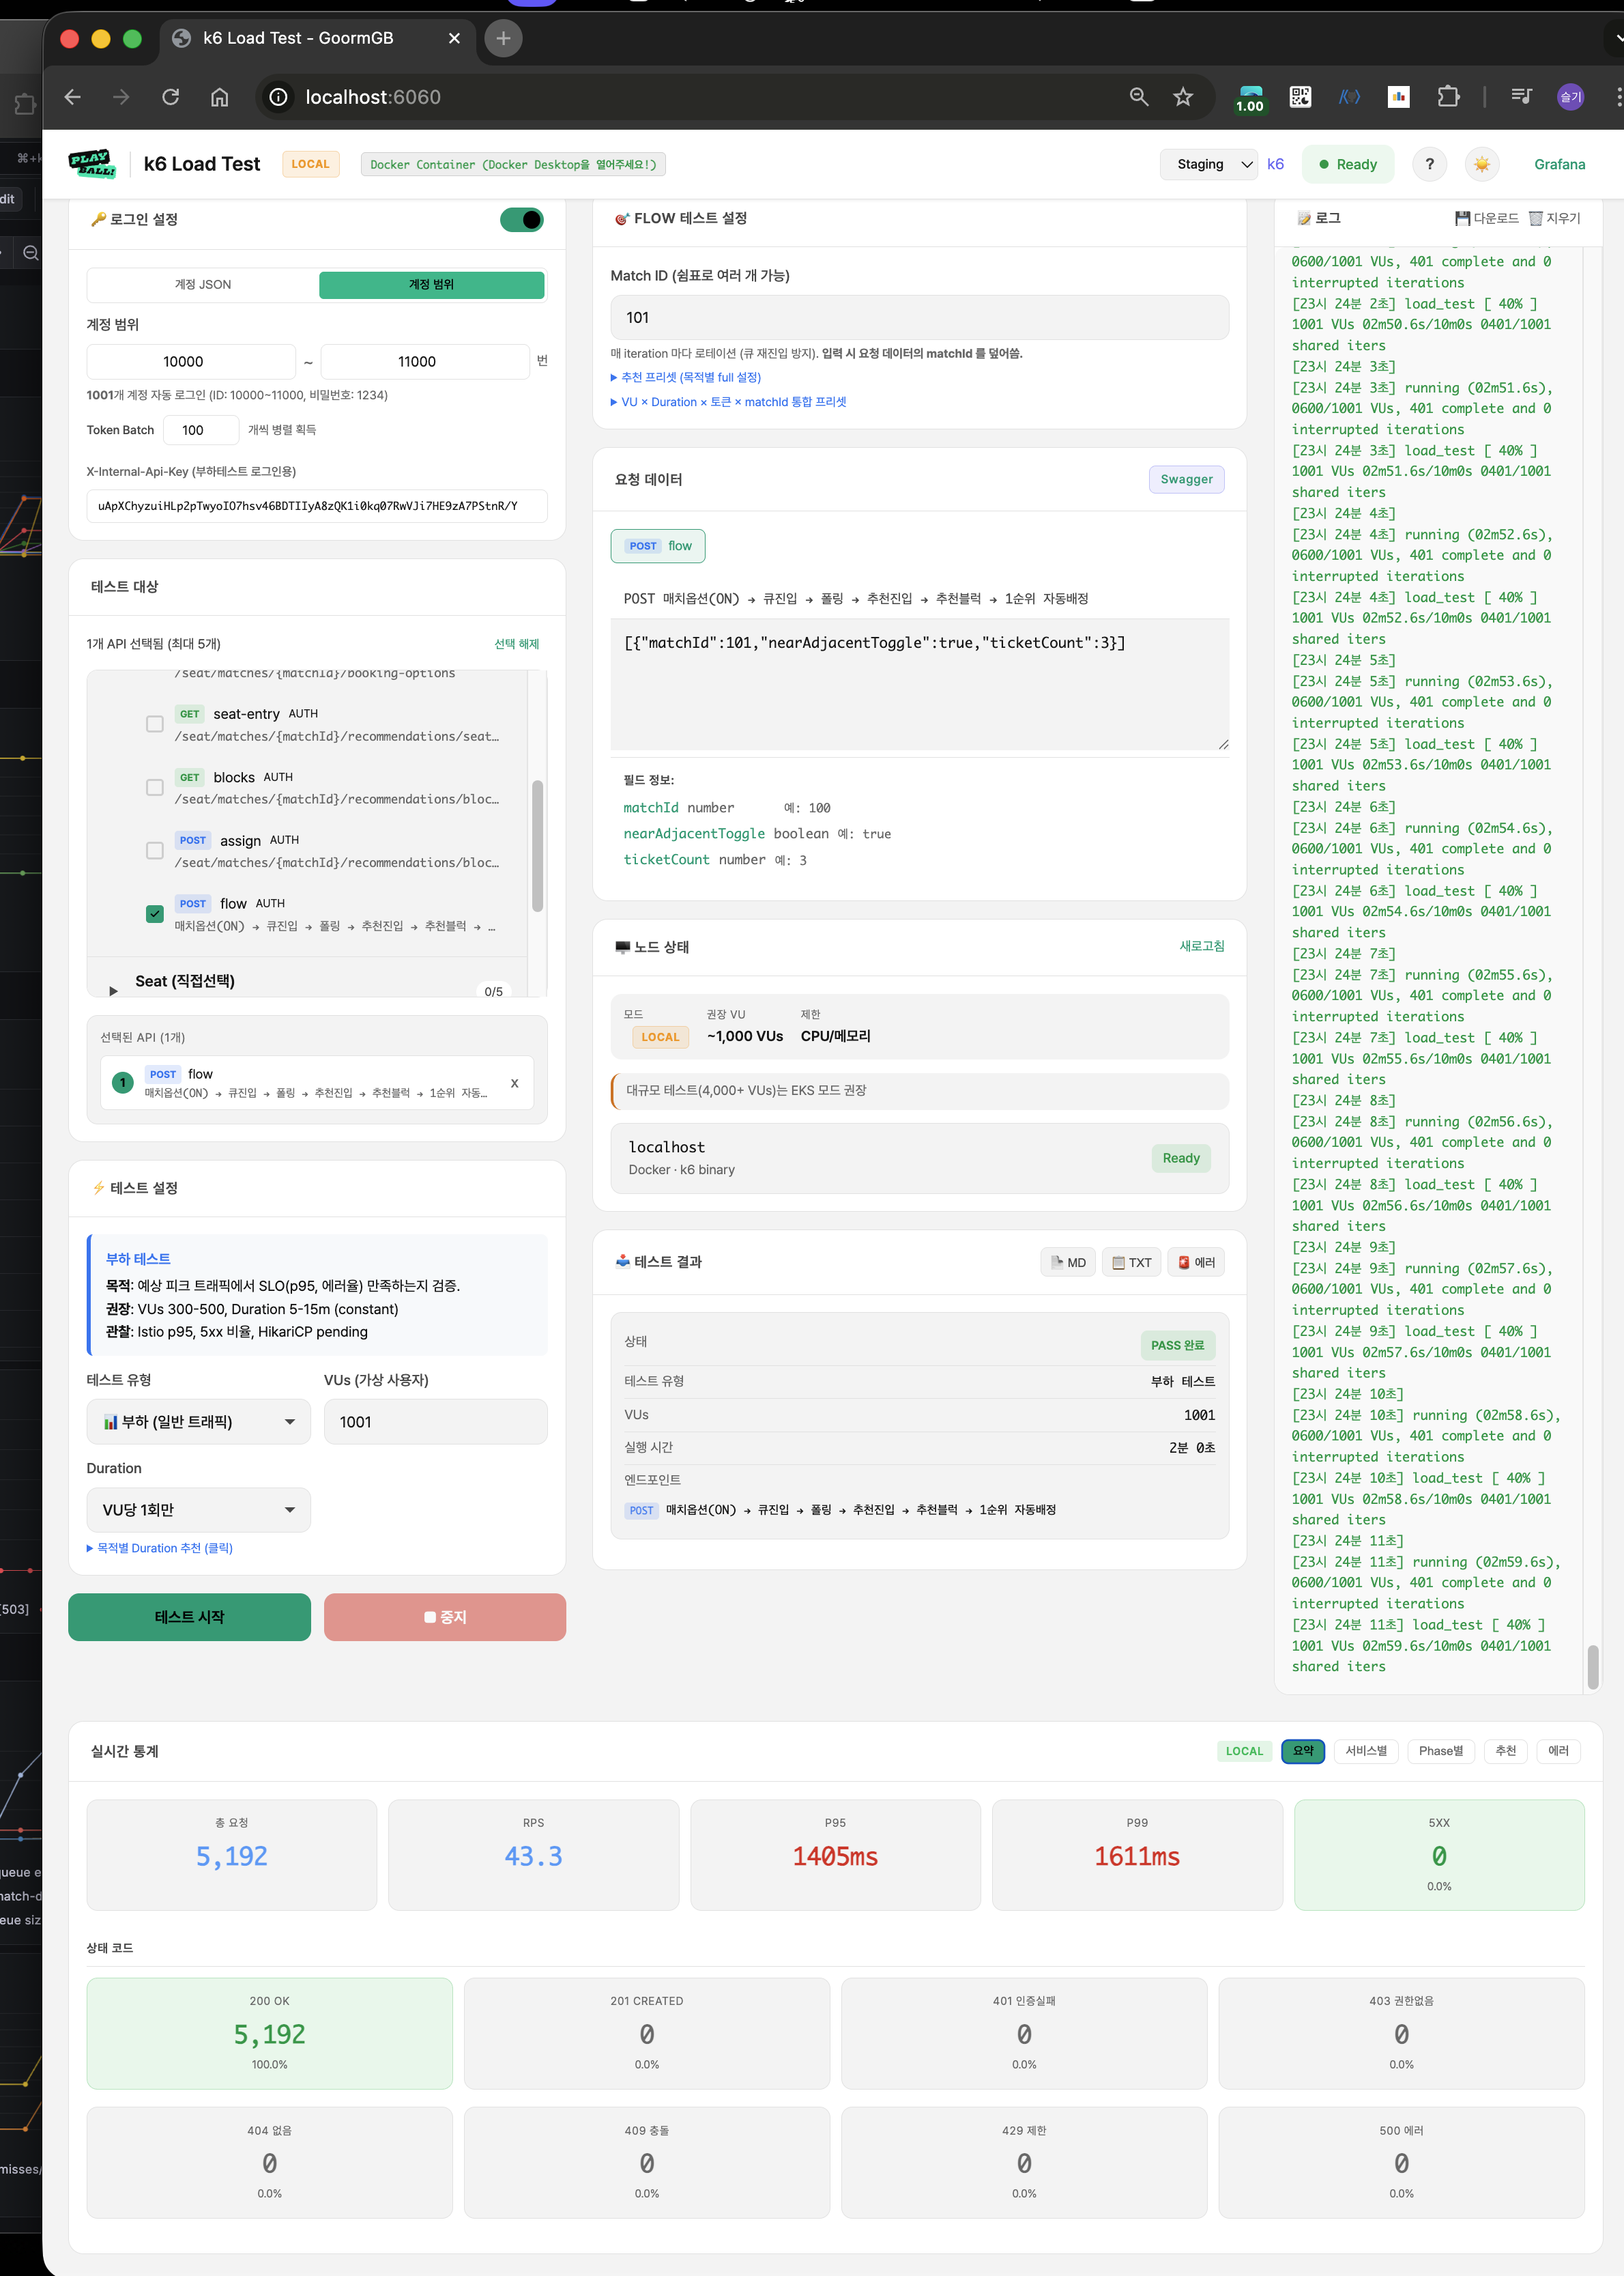The image size is (1624, 2276).
Task: Select the Phase stats tab
Action: (x=1440, y=1751)
